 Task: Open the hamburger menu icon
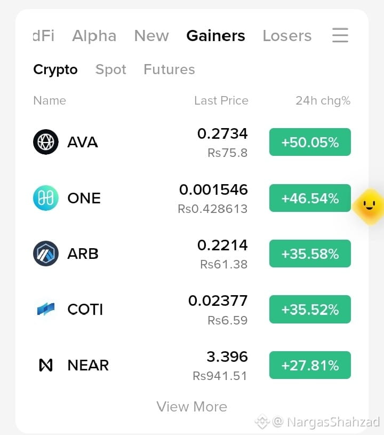(x=340, y=35)
